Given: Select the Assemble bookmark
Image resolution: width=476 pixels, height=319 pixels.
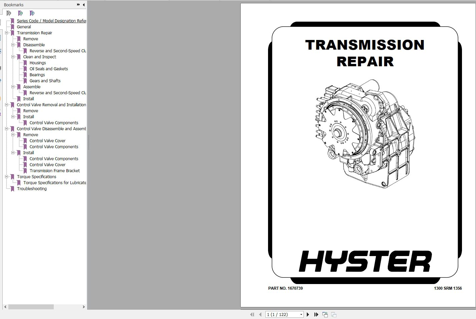Looking at the screenshot, I should [32, 87].
